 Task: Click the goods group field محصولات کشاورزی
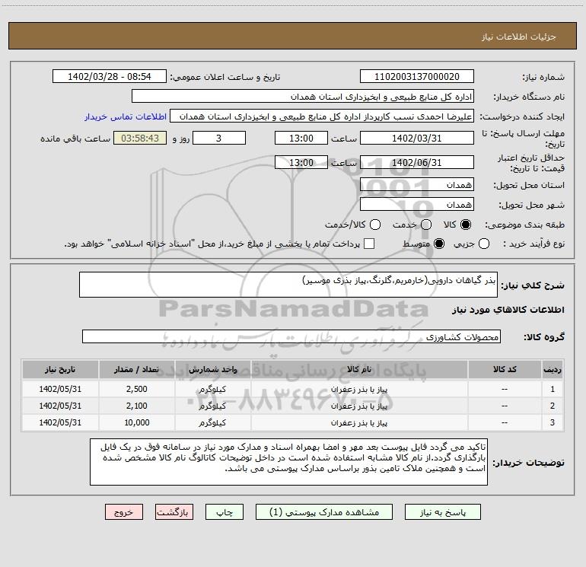click(291, 336)
